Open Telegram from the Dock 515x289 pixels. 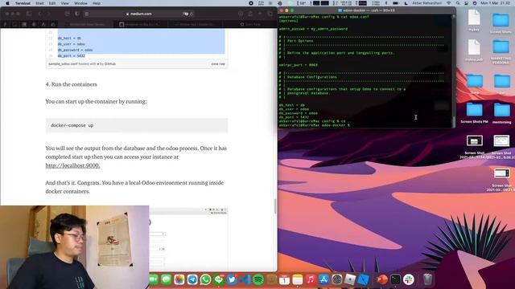click(x=192, y=279)
